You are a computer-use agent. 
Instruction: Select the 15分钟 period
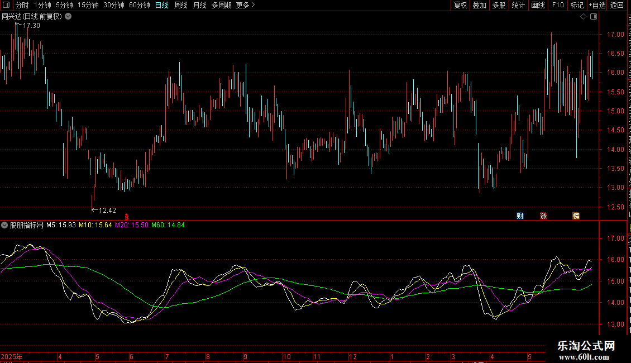(x=88, y=5)
